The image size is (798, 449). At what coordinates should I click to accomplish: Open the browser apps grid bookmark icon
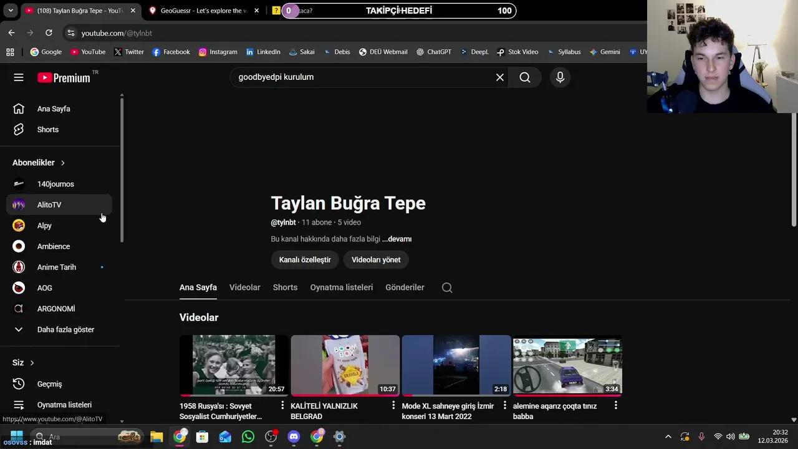(x=10, y=52)
